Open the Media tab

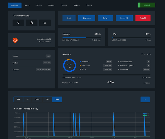tap(27, 5)
